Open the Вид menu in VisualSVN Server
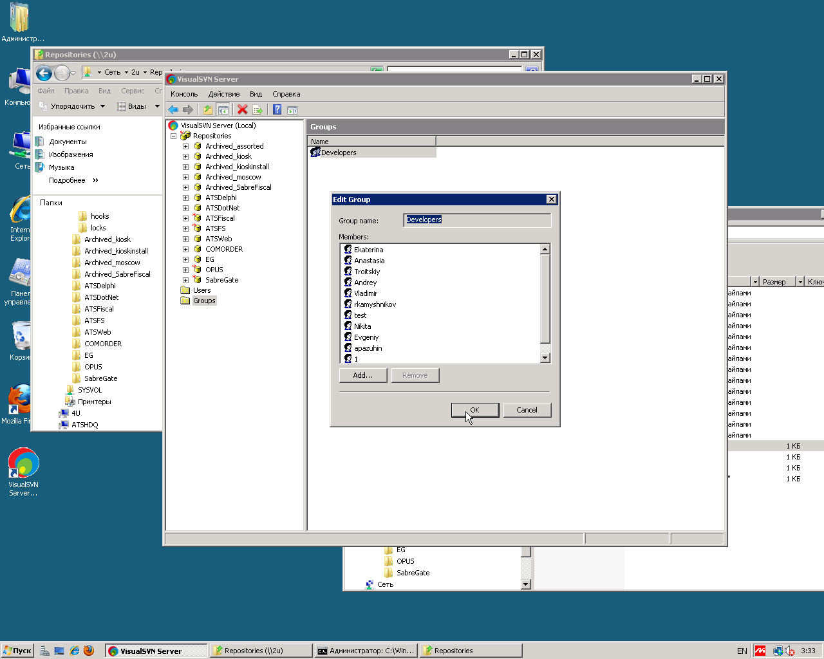The height and width of the screenshot is (659, 824). click(x=256, y=94)
